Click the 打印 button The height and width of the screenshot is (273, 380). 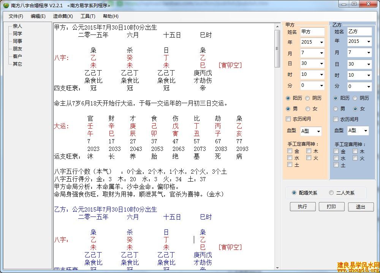point(331,207)
